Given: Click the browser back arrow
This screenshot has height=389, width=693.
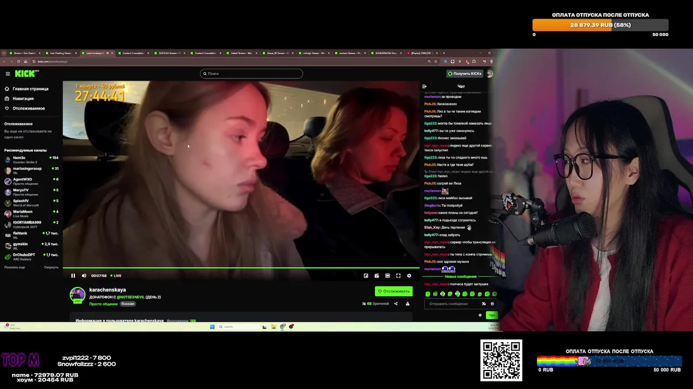Looking at the screenshot, I should click(4, 62).
